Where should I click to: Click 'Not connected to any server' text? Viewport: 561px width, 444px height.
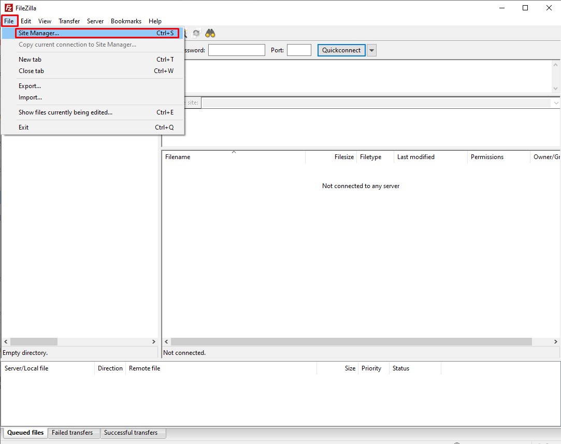(361, 186)
